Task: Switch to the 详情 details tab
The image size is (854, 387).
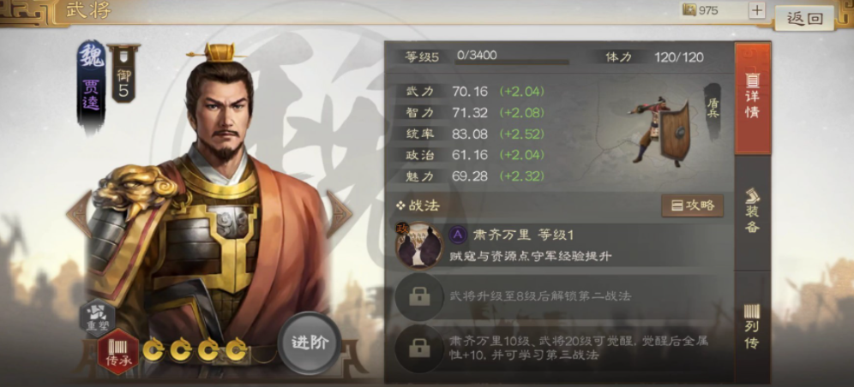Action: pyautogui.click(x=752, y=98)
